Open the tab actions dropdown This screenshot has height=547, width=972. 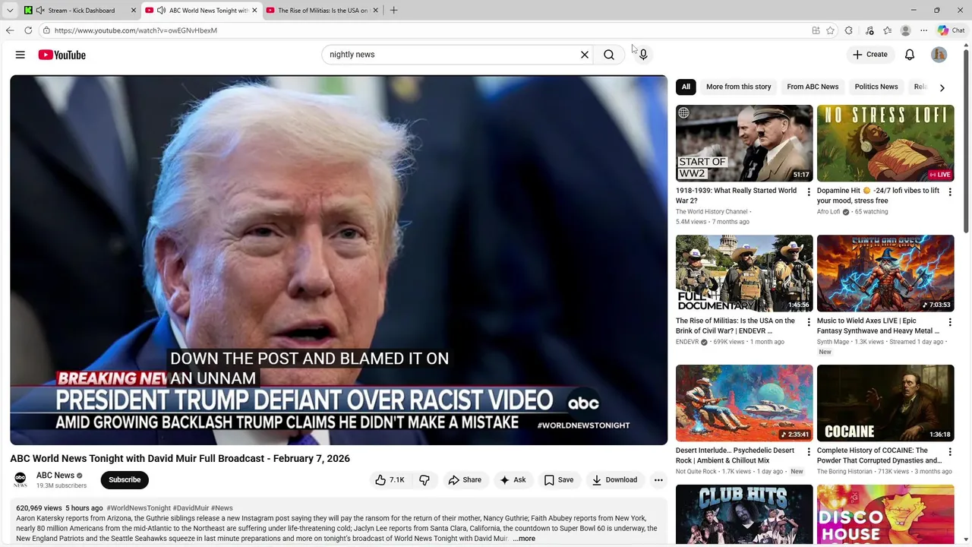tap(10, 11)
